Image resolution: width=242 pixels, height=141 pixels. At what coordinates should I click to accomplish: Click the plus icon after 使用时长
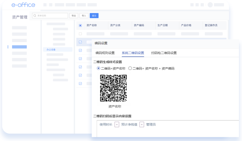point(117,124)
